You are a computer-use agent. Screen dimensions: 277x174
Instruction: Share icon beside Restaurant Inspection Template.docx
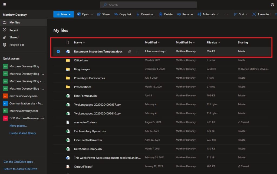129,51
